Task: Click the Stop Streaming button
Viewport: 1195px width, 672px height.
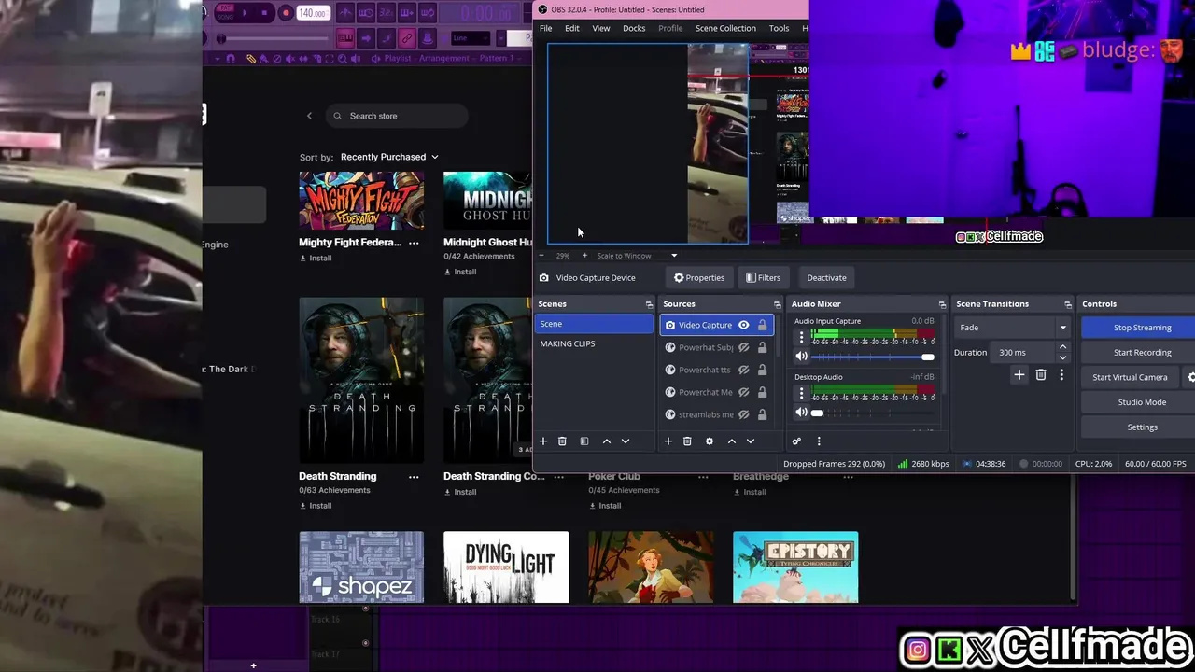Action: click(x=1142, y=328)
